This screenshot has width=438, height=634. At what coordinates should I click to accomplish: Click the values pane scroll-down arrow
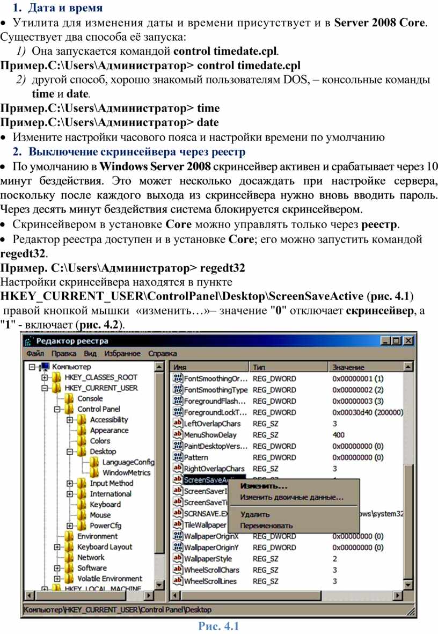(408, 585)
